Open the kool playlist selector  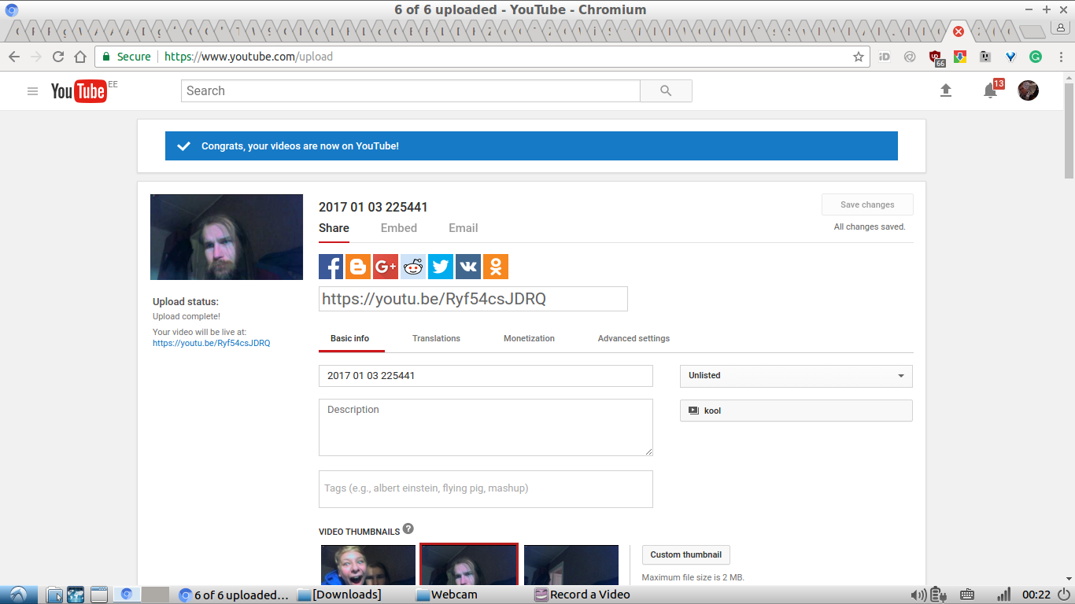point(796,411)
